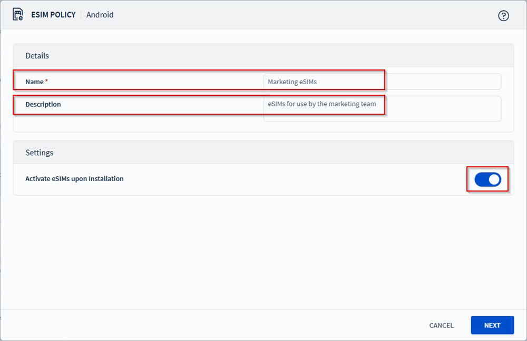Cancel the eSIM policy creation
This screenshot has width=527, height=341.
(x=441, y=325)
